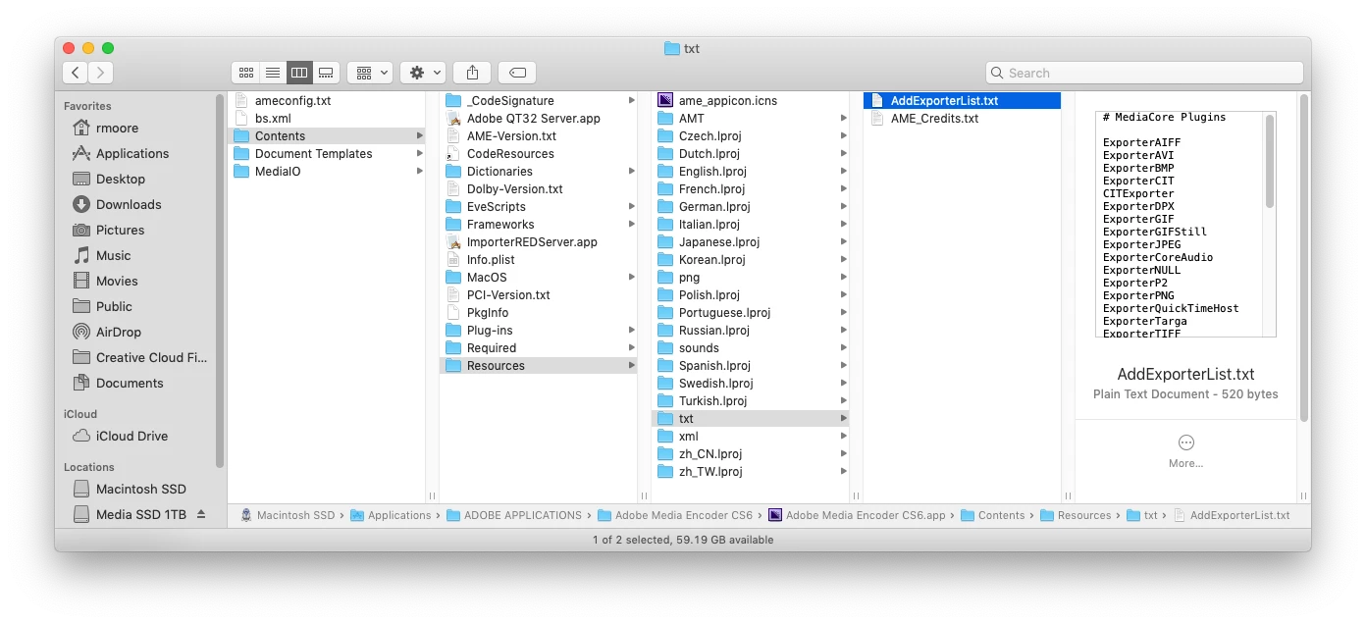Viewport: 1366px width, 624px height.
Task: Expand the _CodeSignature folder arrow
Action: [x=631, y=100]
